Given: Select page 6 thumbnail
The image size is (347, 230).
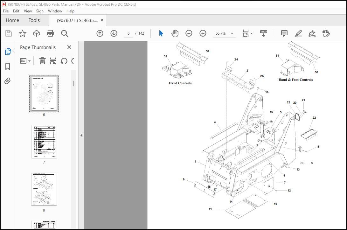Looking at the screenshot, I should tap(44, 94).
